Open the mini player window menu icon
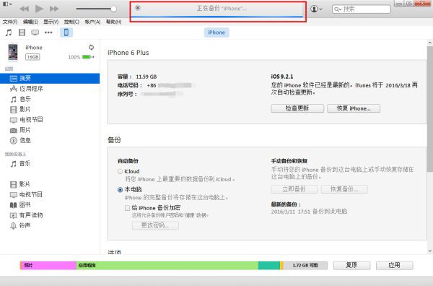The height and width of the screenshot is (286, 433). click(6, 4)
